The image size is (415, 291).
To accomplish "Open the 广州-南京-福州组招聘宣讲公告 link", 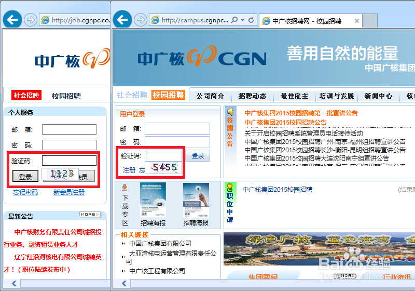I will click(325, 141).
